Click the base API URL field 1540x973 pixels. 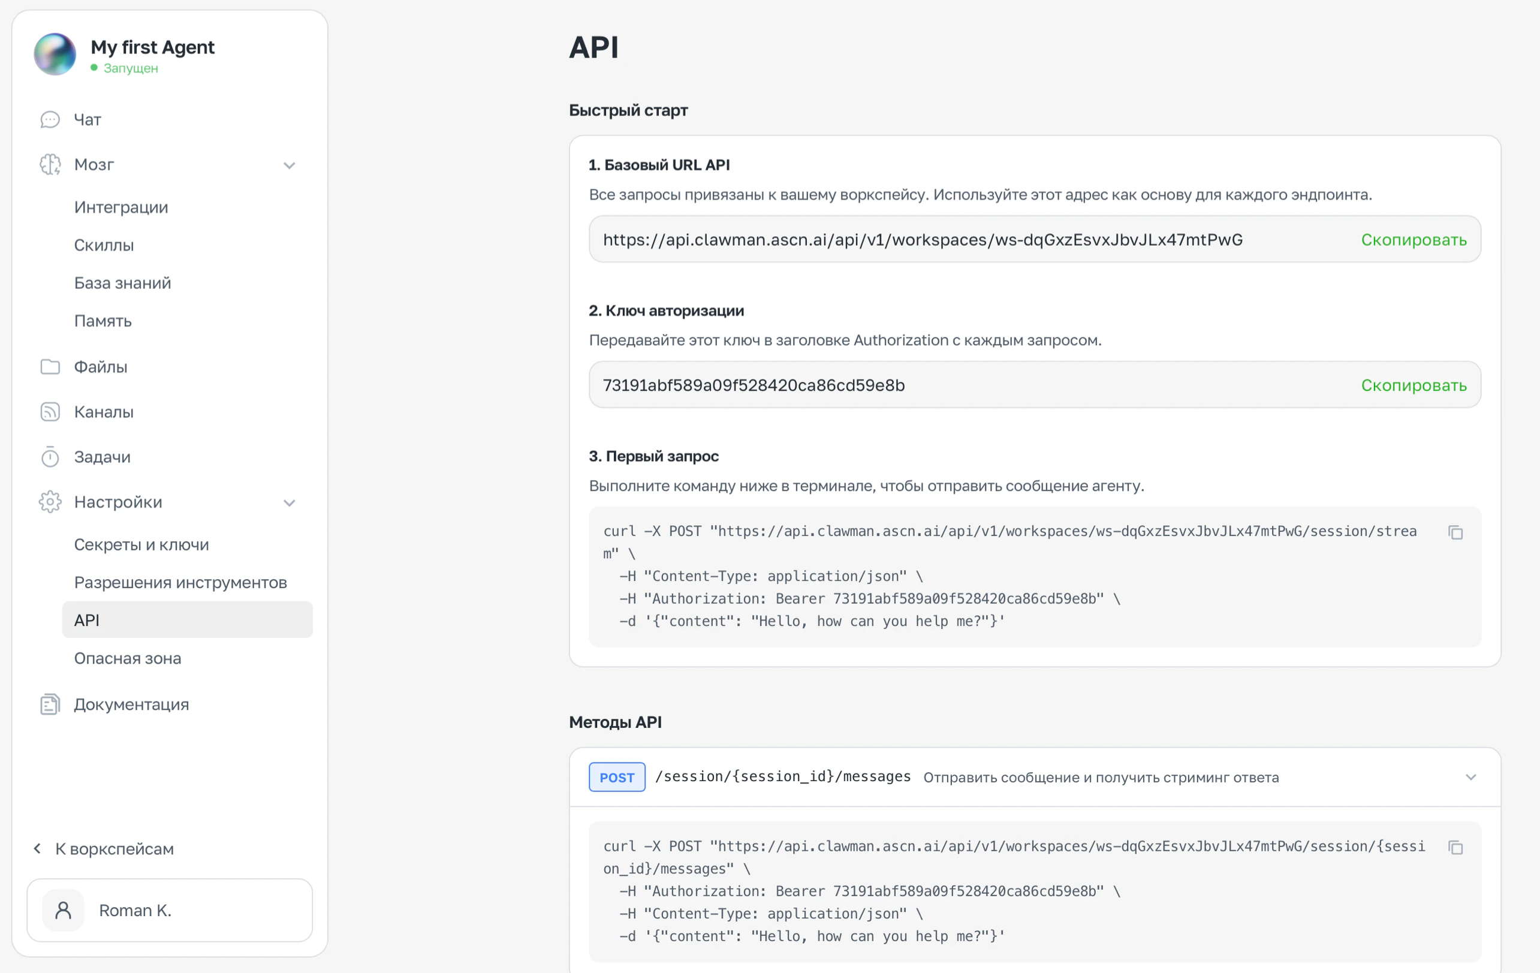coord(1035,239)
